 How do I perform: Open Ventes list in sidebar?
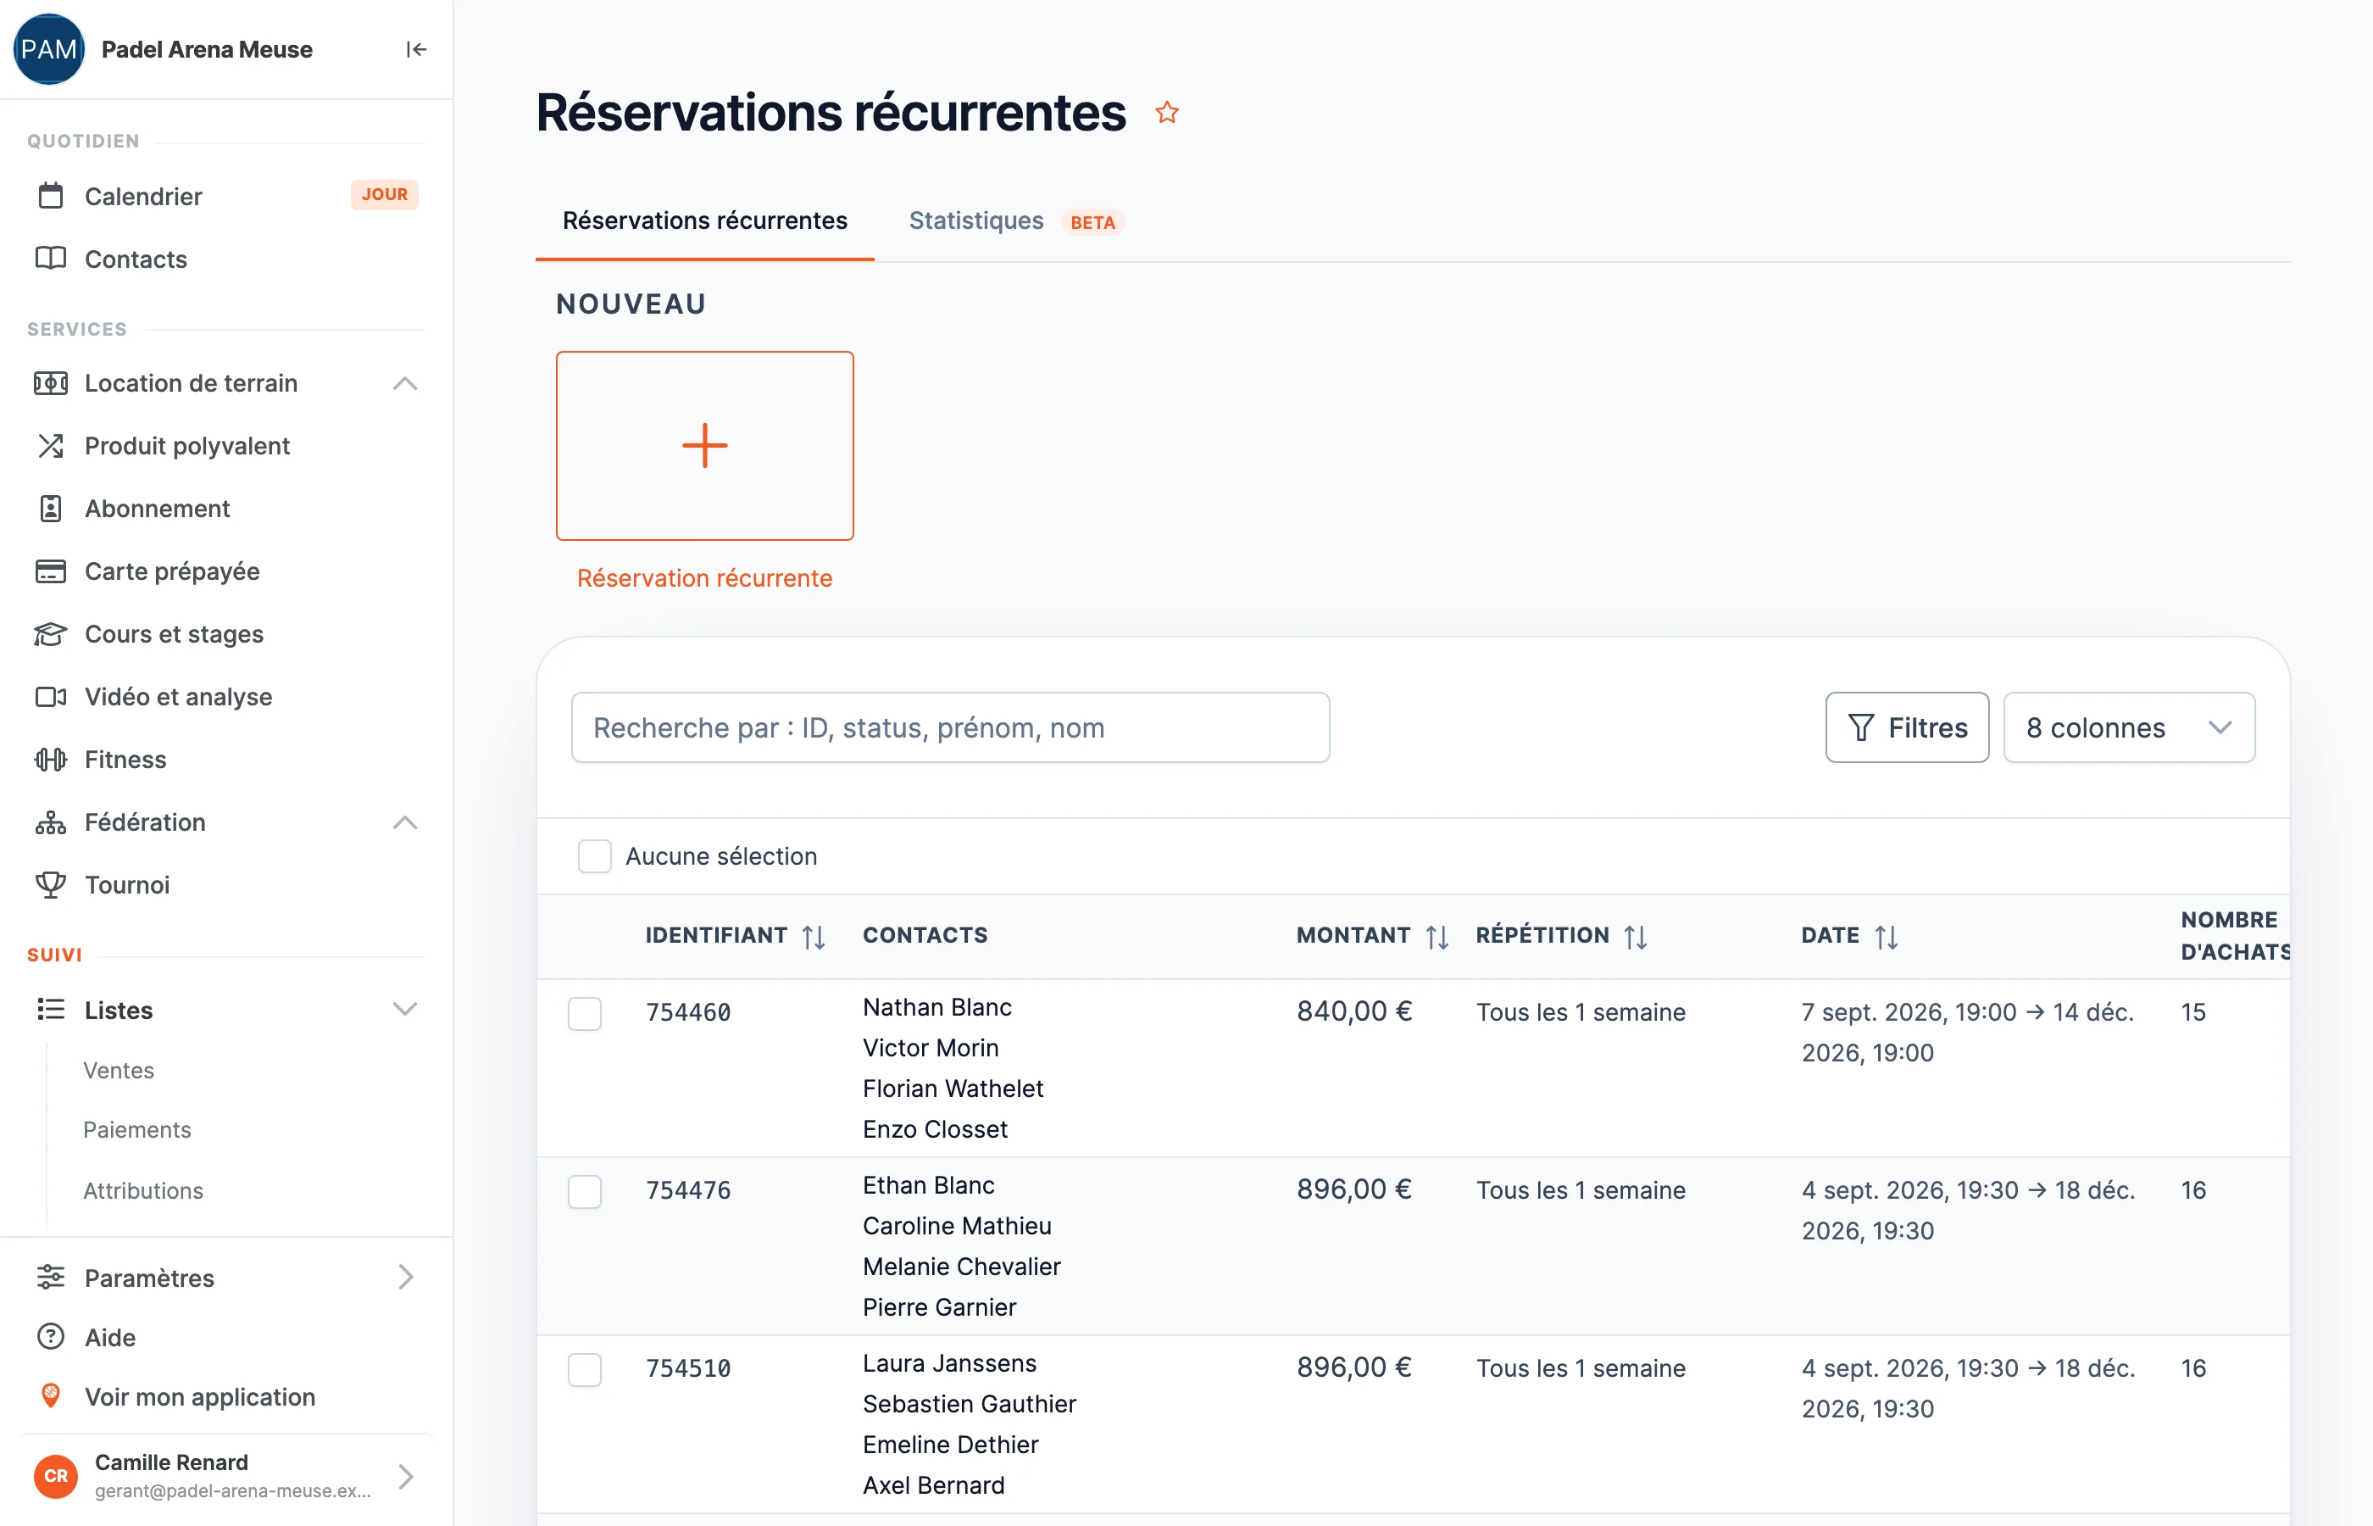click(x=119, y=1072)
